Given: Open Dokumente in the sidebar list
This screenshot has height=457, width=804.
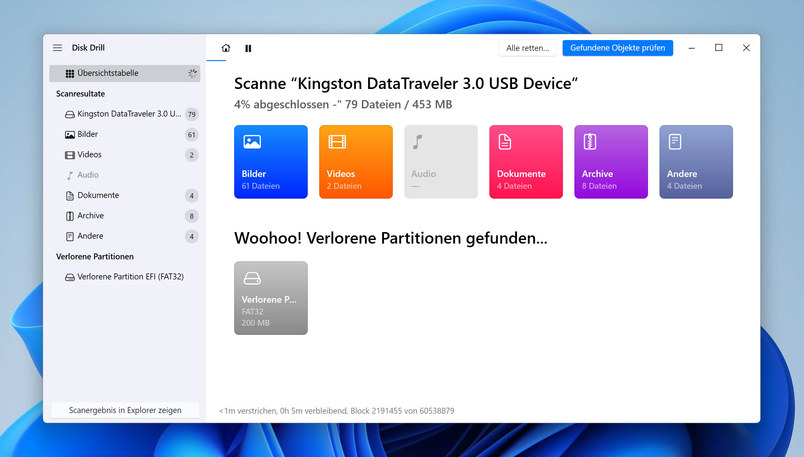Looking at the screenshot, I should [x=125, y=195].
